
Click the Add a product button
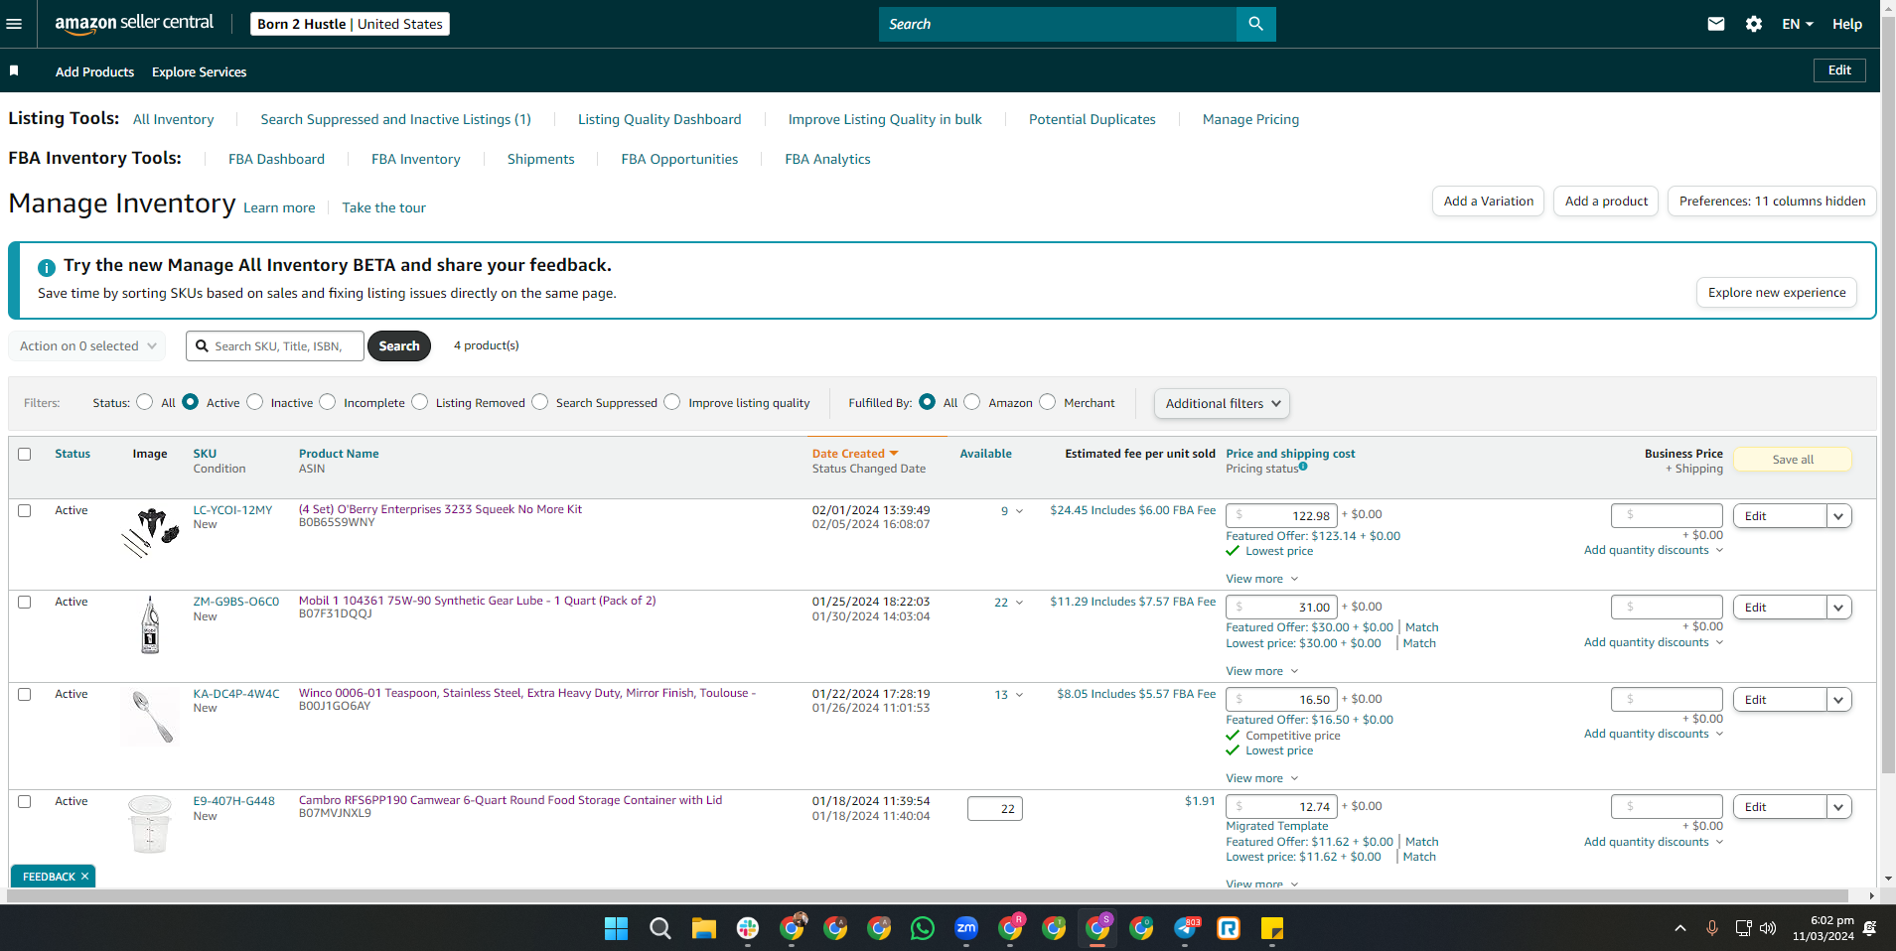coord(1606,201)
